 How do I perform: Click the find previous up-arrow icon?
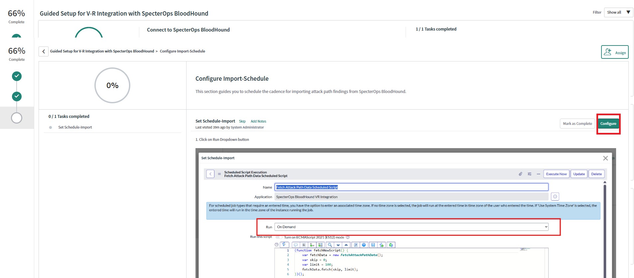[346, 245]
